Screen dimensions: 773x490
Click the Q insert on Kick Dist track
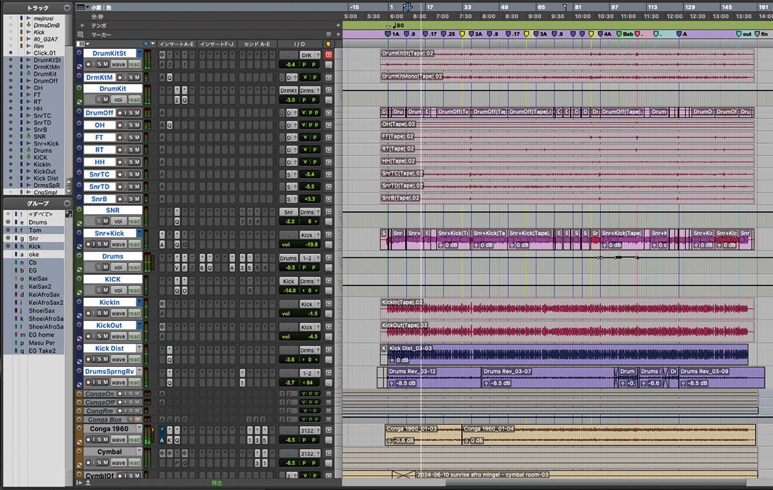pos(169,360)
